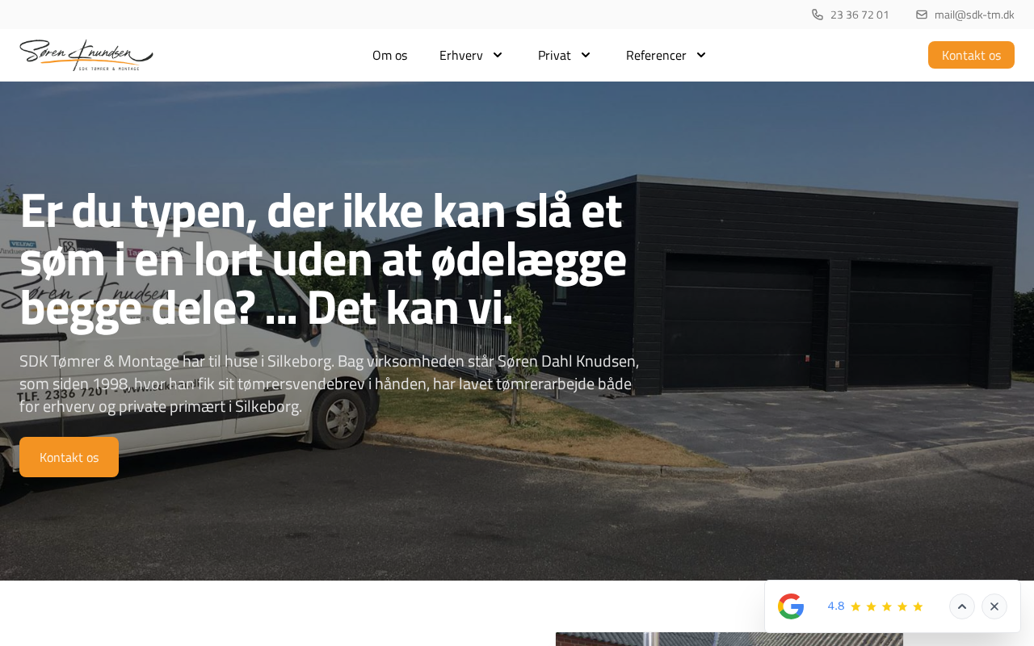This screenshot has width=1034, height=646.
Task: Open the Søren Knudsen logo homepage
Action: point(86,55)
